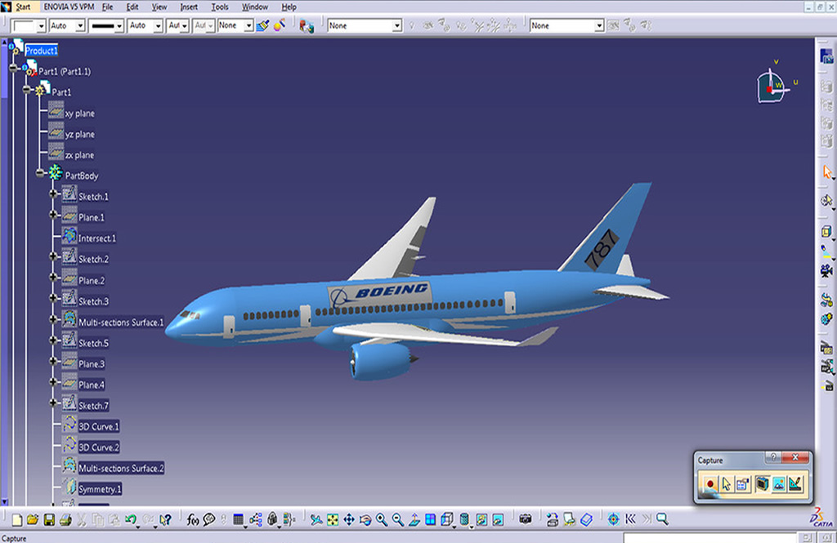Viewport: 837px width, 543px height.
Task: Expand Sketch.7 in the tree
Action: [53, 403]
